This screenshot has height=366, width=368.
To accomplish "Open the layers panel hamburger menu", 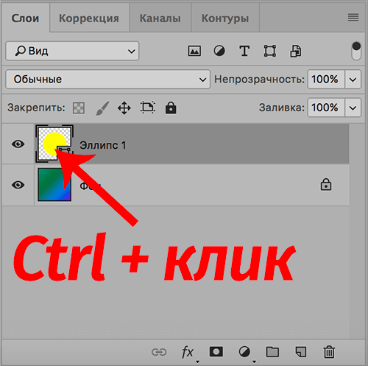I will pyautogui.click(x=353, y=18).
